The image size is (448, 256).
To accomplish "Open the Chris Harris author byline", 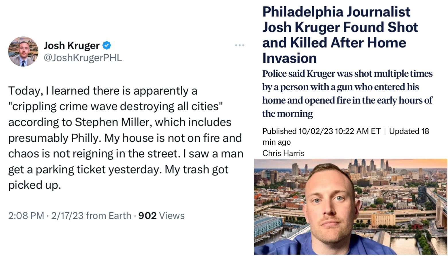I will tap(283, 153).
